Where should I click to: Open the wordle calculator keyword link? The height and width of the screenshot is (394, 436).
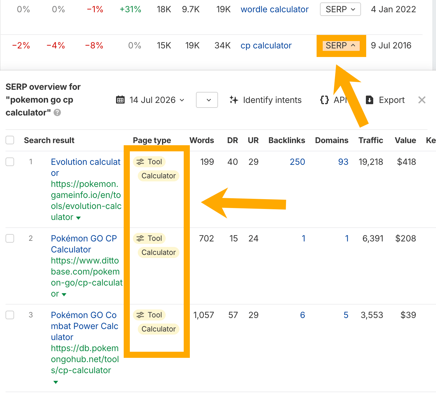click(275, 9)
